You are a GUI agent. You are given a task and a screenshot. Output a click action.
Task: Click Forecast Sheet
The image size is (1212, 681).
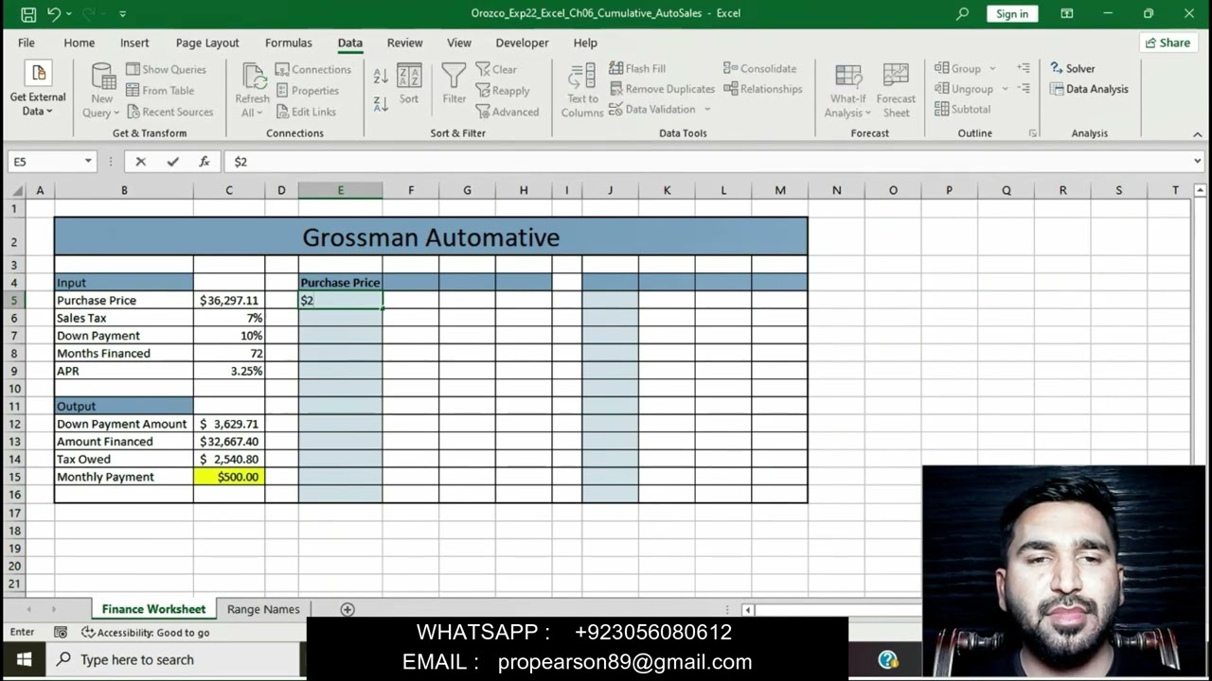(896, 91)
